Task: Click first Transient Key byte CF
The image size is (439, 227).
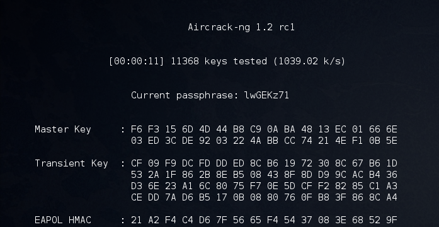Action: [137, 163]
